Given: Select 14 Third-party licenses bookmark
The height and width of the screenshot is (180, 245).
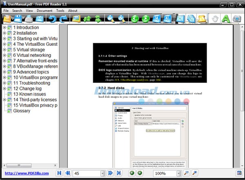Looking at the screenshot, I should 35,100.
